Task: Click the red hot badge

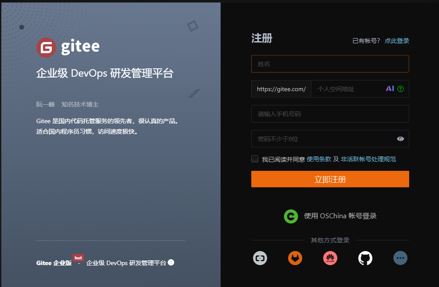Action: coord(79,258)
